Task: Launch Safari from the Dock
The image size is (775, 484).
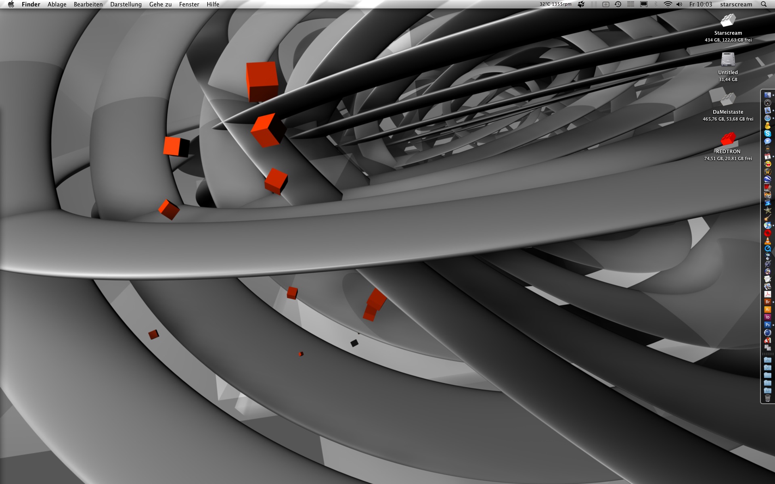Action: coord(768,118)
